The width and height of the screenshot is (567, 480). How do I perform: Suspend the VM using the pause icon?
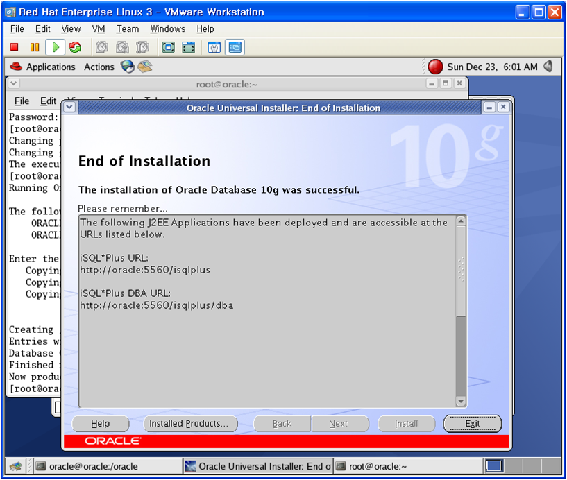(x=35, y=47)
